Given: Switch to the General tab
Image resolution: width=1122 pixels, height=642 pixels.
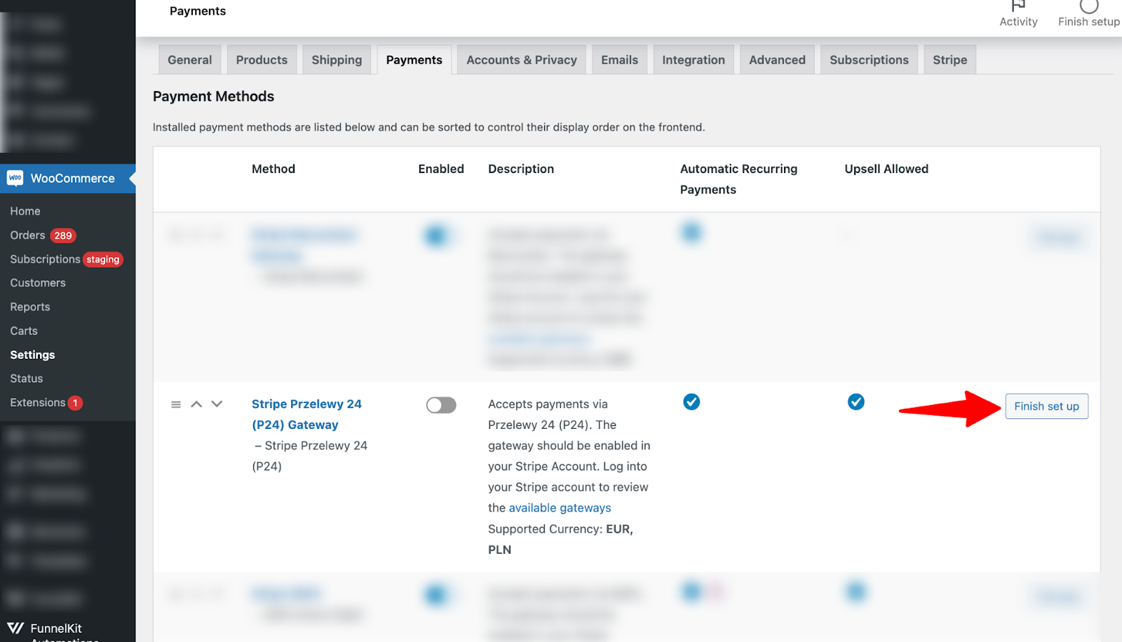Looking at the screenshot, I should (189, 60).
